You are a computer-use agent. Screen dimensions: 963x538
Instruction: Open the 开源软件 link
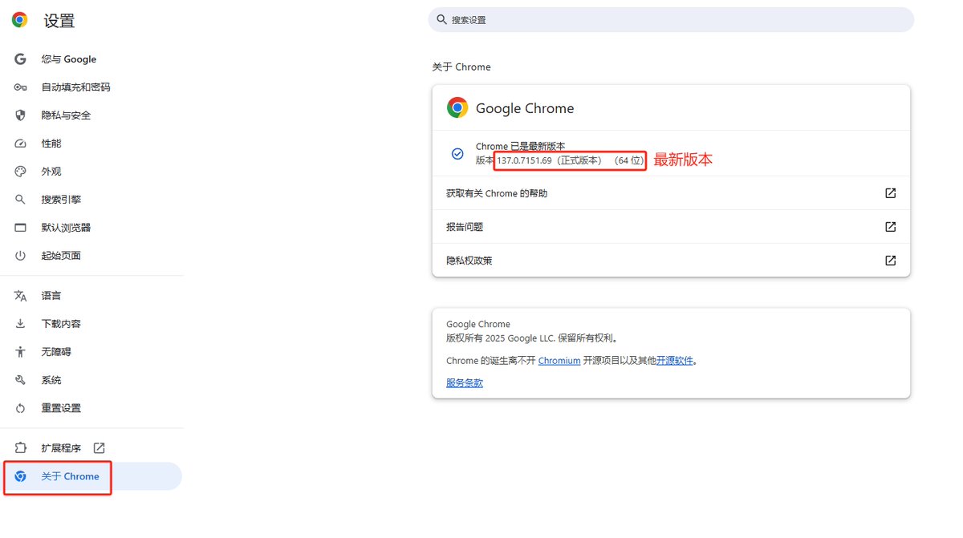pyautogui.click(x=675, y=361)
